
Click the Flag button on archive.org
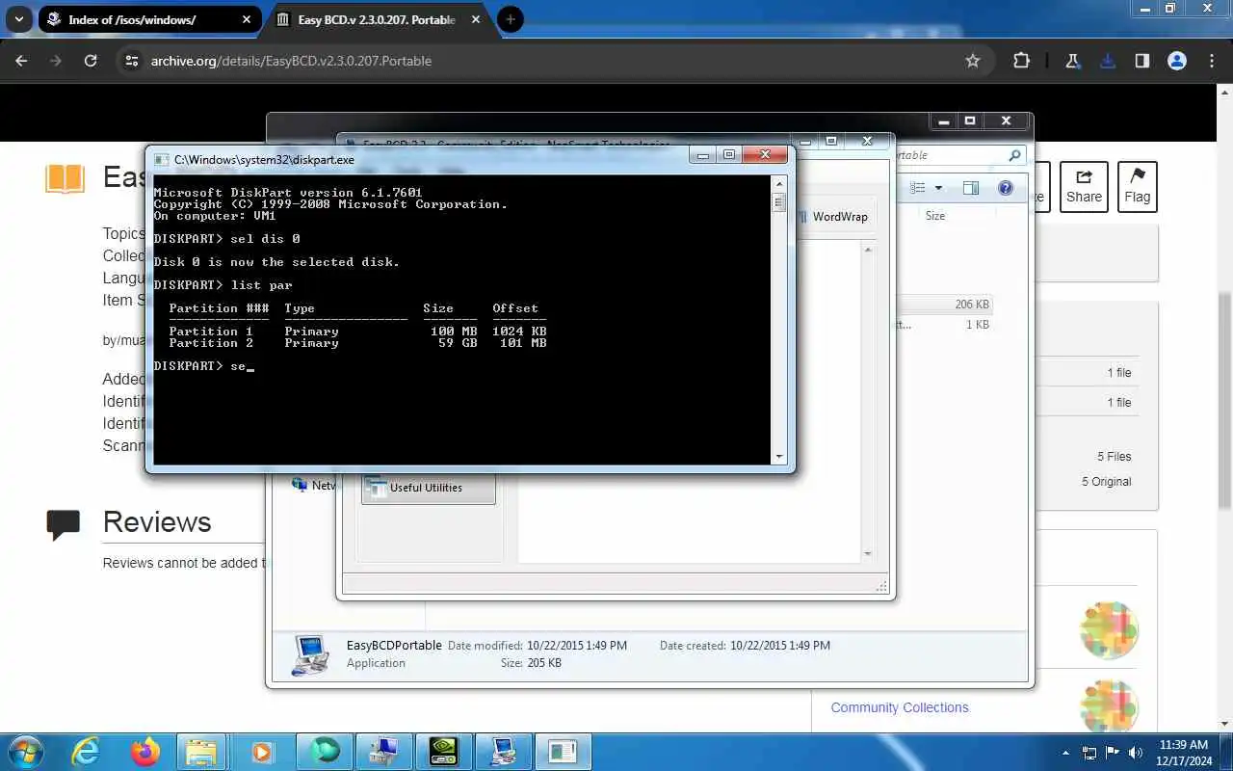(1138, 187)
